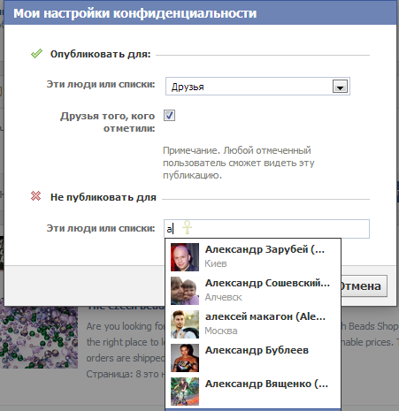This screenshot has width=399, height=411.
Task: Click the Друзья combo box field
Action: (x=257, y=87)
